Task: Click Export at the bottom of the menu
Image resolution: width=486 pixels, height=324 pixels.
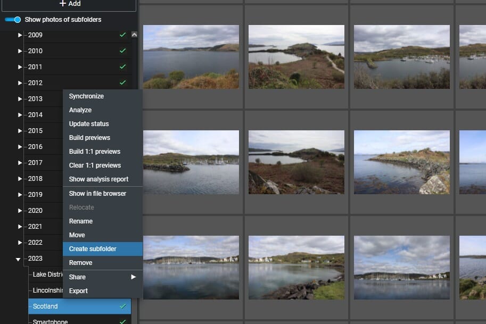Action: point(77,290)
